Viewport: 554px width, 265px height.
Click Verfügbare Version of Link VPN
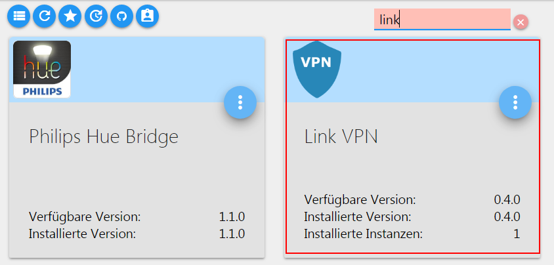pos(412,199)
